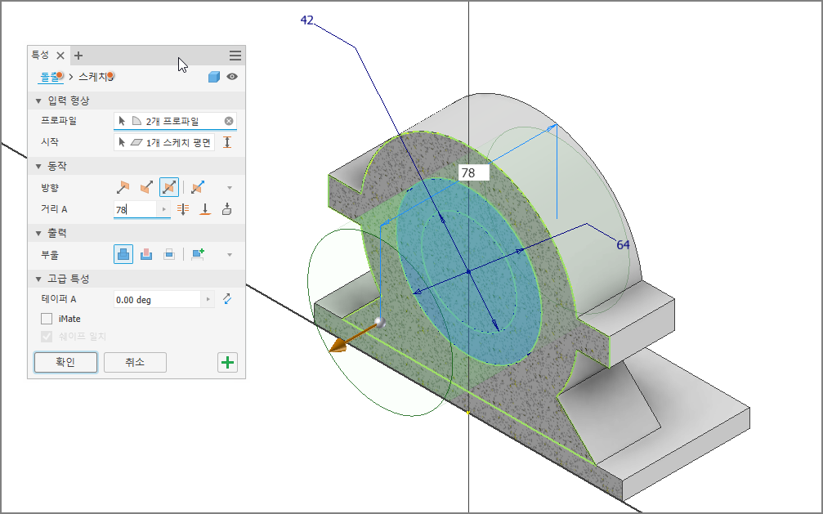Toggle solid output mode blue cube icon
823x514 pixels.
(x=213, y=77)
